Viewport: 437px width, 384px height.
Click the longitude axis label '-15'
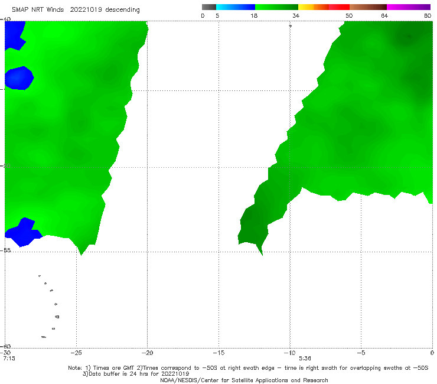pyautogui.click(x=218, y=353)
